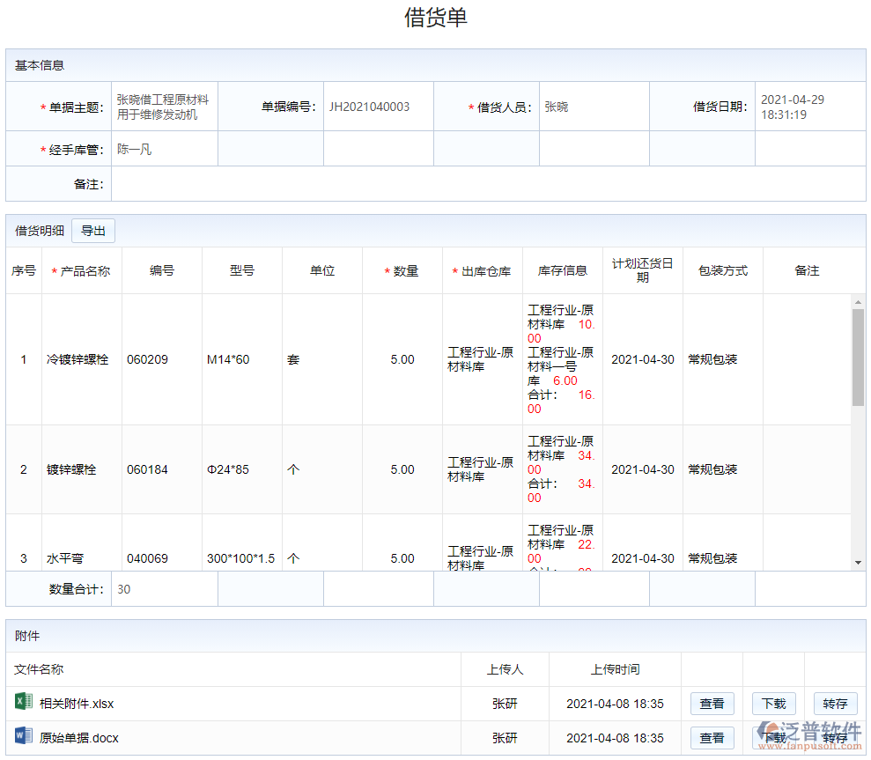Image resolution: width=871 pixels, height=760 pixels.
Task: Click the 数量 column header
Action: [x=402, y=271]
